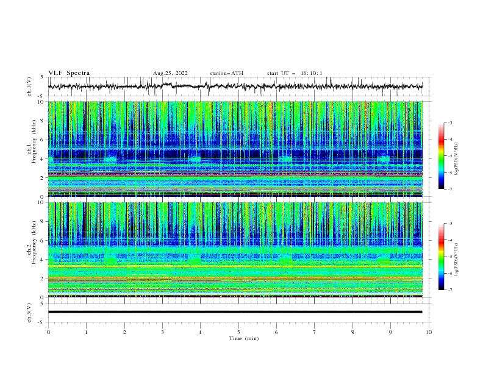Click the ch.2 "Frequency (kHz)" axis label
483x373 pixels.
(x=34, y=243)
